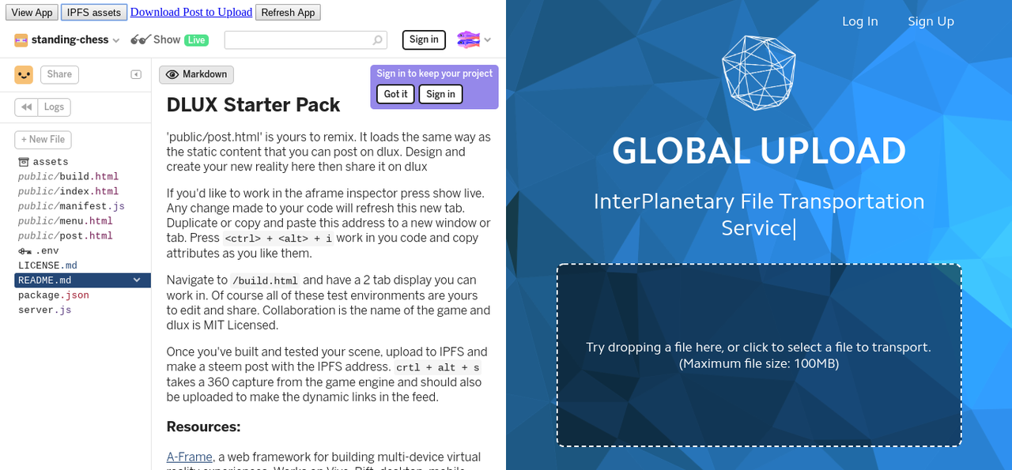
Task: Click the smiling face project icon
Action: coord(24,74)
